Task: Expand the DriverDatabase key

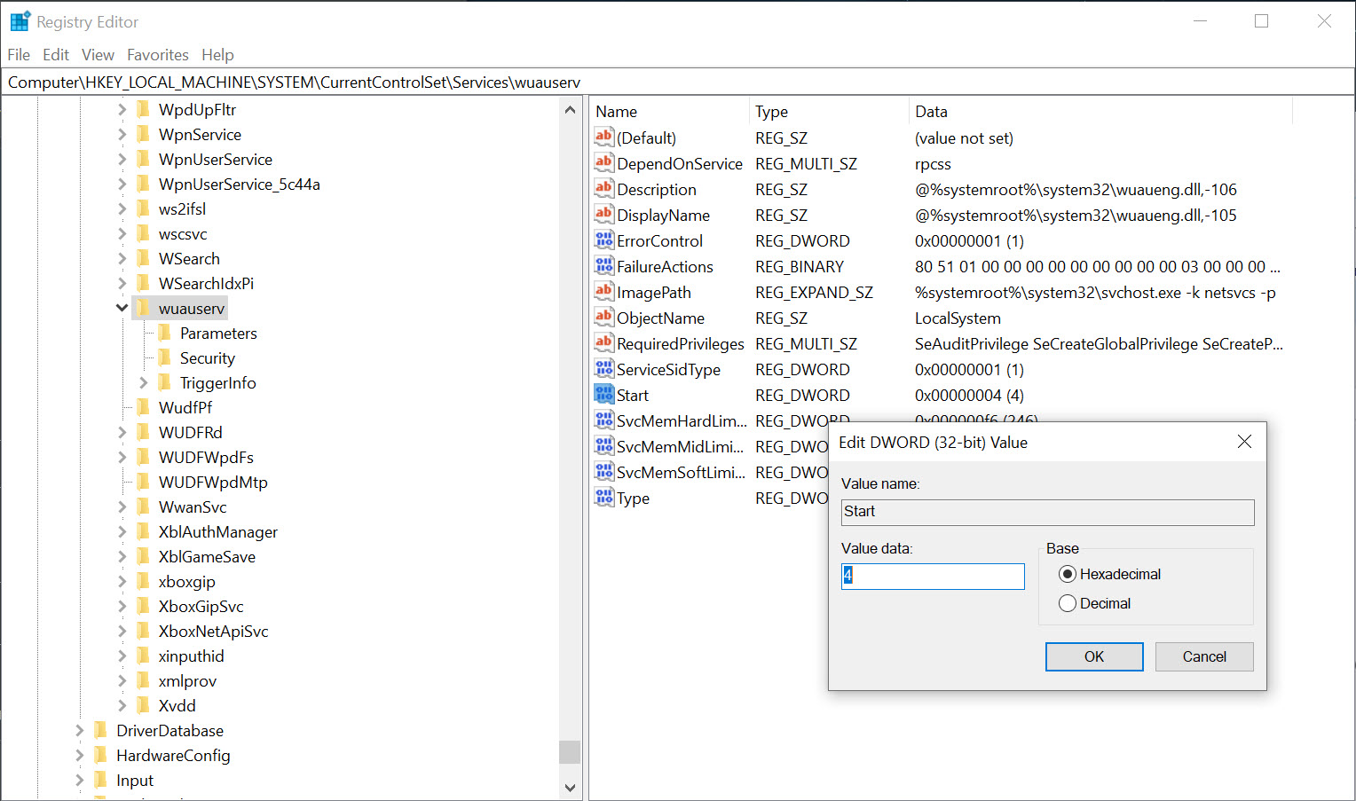Action: pyautogui.click(x=79, y=730)
